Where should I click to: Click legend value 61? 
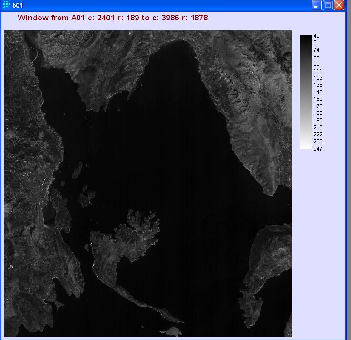coord(316,42)
